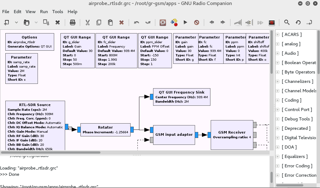Image resolution: width=320 pixels, height=188 pixels.
Task: Cut the selected block
Action: pos(88,23)
